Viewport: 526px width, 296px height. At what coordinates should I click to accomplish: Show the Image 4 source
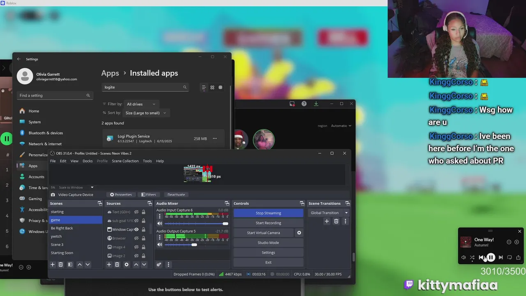click(136, 247)
